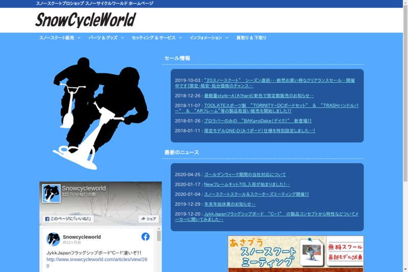Open the 2018-01-26 BAKproDake link
The height and width of the screenshot is (272, 408).
point(258,120)
